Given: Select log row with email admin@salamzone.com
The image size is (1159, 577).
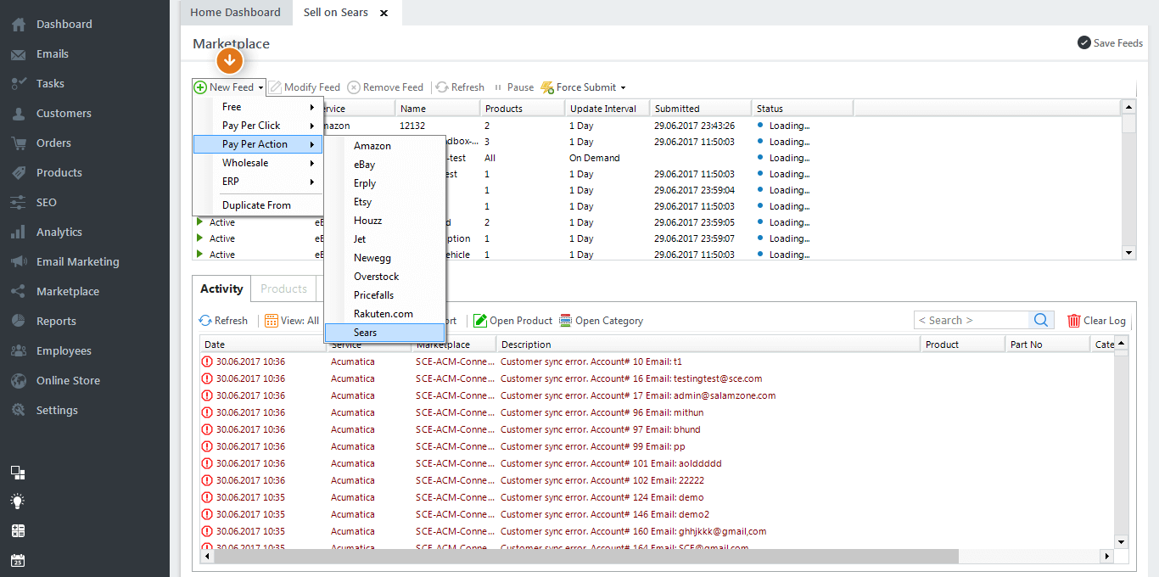Looking at the screenshot, I should click(657, 395).
